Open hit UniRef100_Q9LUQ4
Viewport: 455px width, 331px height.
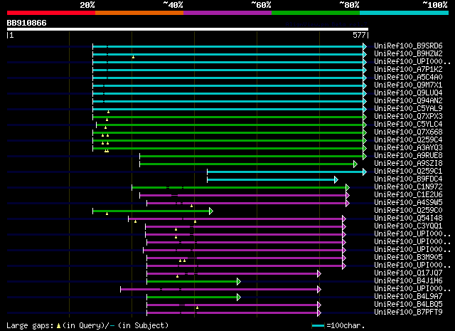tap(408, 93)
